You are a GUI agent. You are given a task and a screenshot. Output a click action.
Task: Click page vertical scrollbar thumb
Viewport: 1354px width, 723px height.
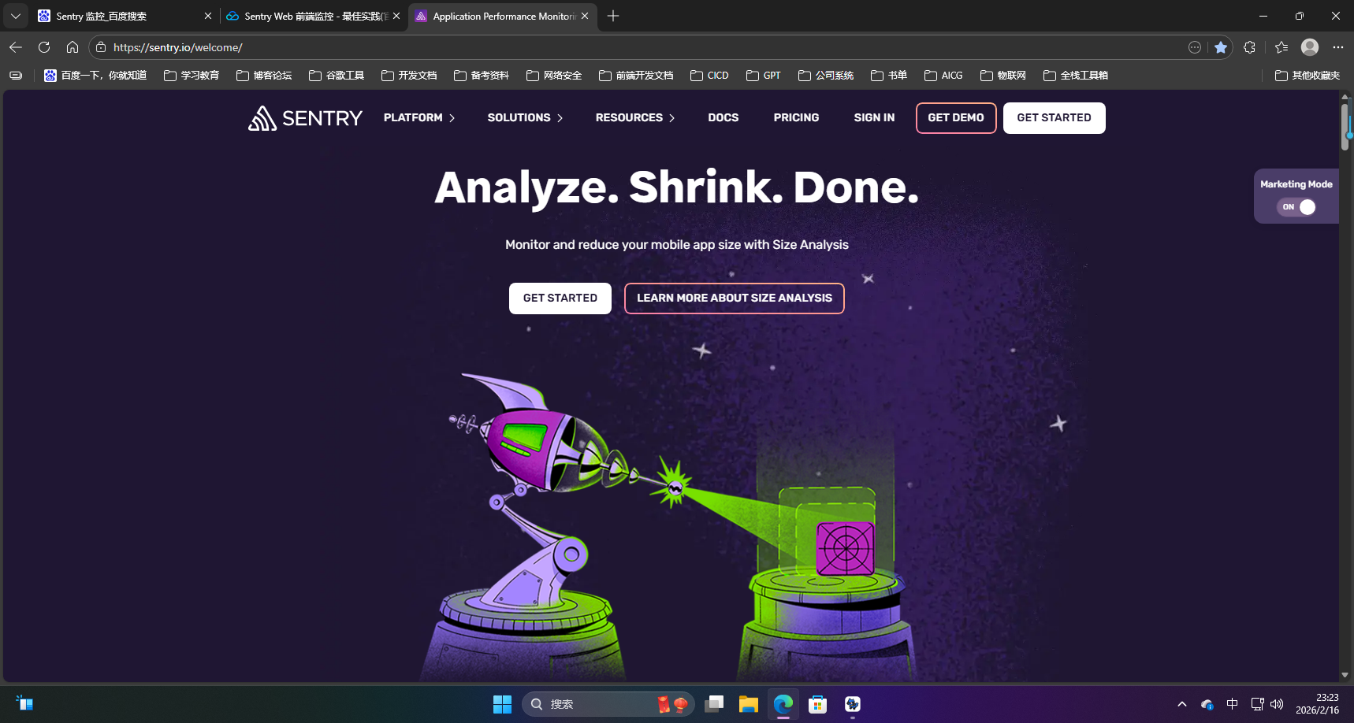point(1345,126)
